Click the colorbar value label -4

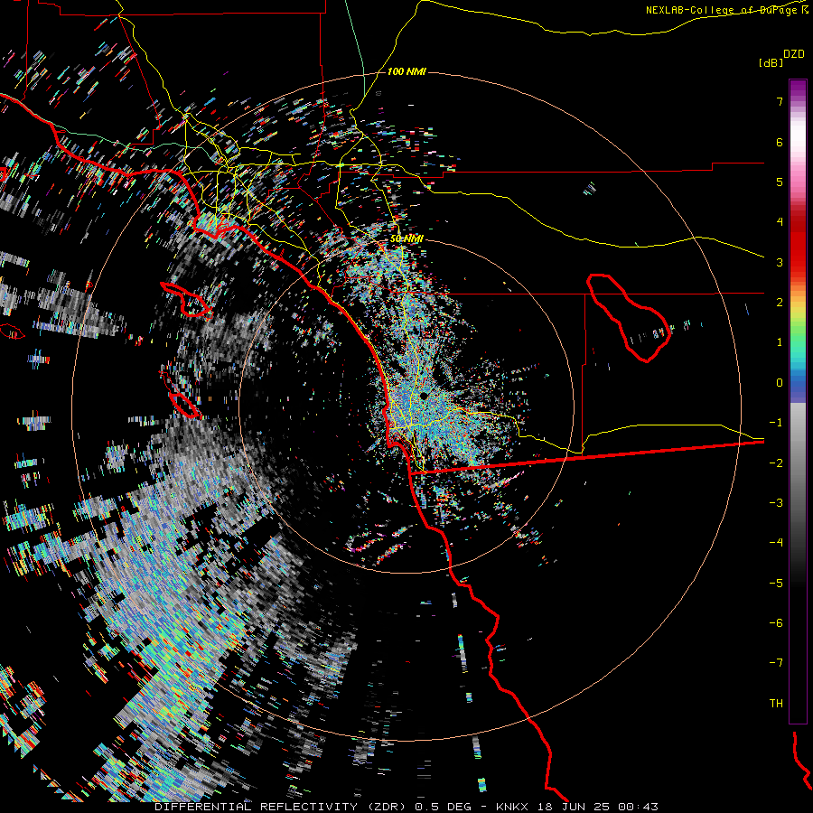[x=776, y=543]
